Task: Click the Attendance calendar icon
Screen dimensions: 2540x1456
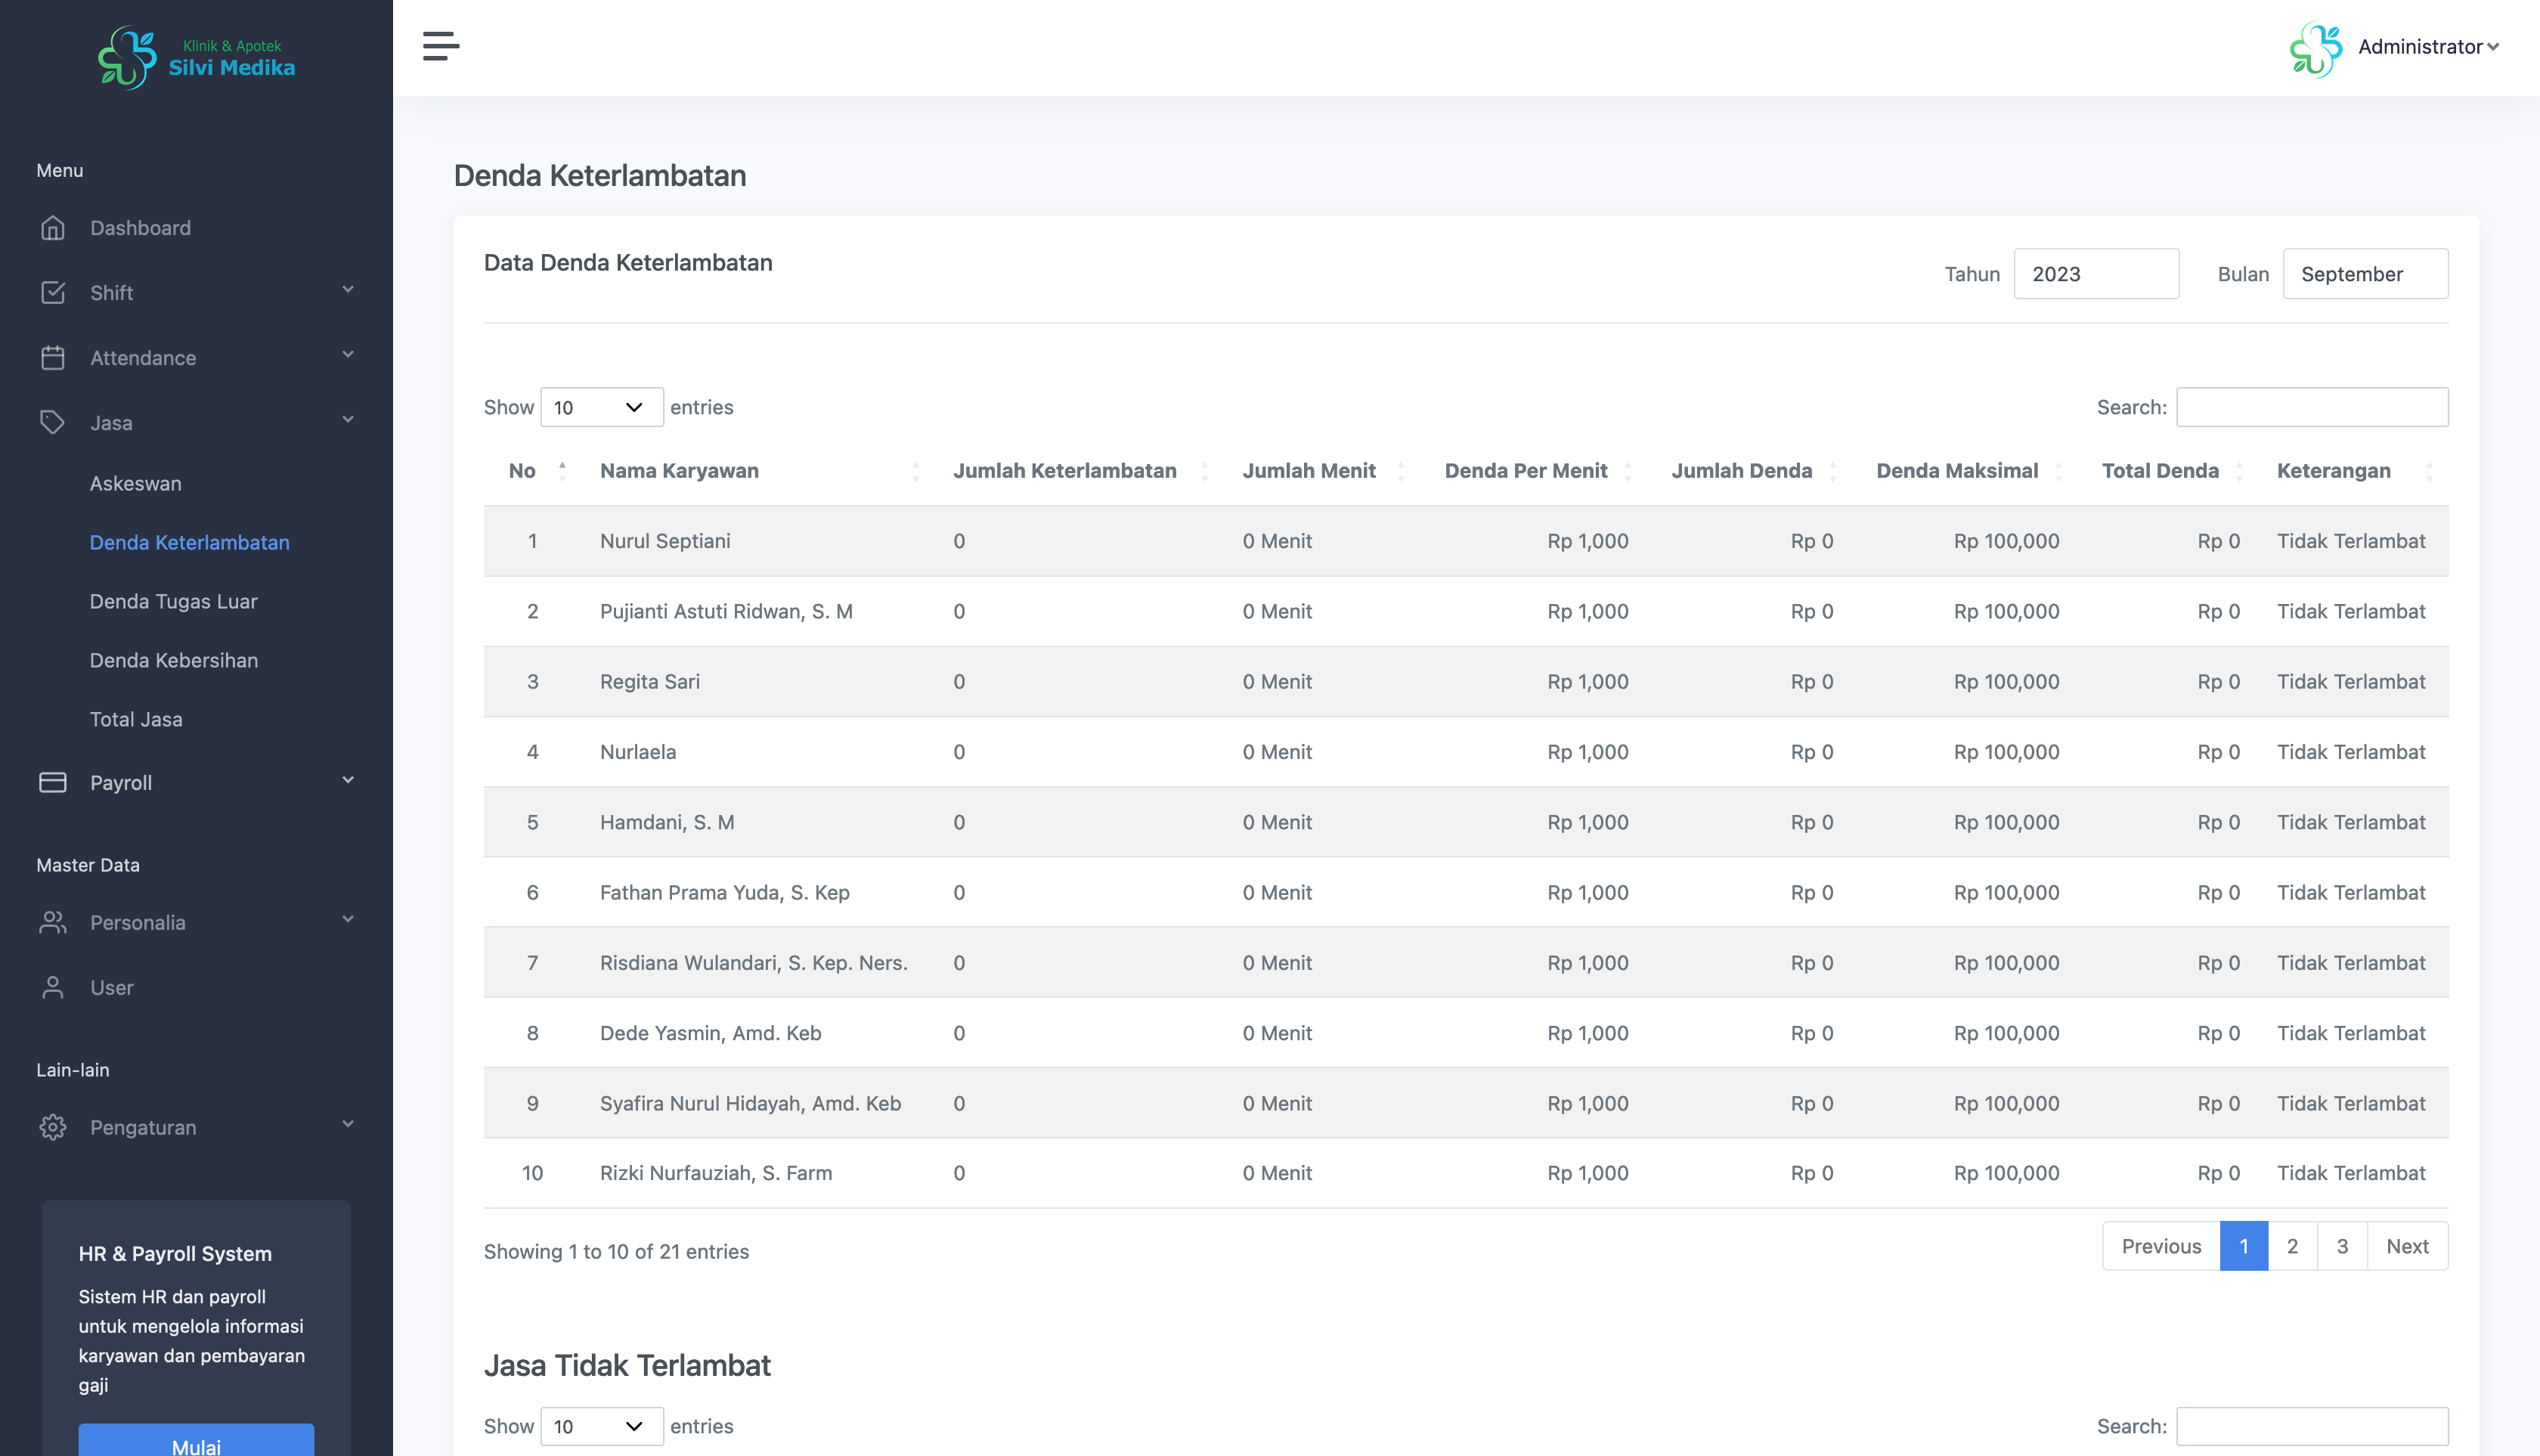Action: pos(53,358)
